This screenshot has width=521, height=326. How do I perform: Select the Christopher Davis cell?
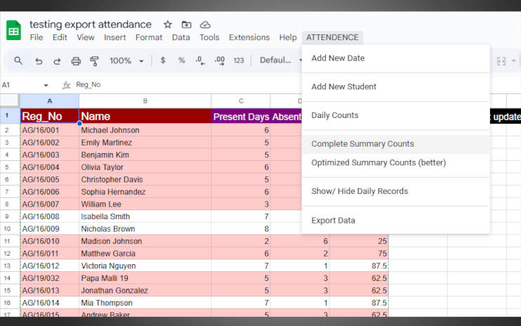145,179
